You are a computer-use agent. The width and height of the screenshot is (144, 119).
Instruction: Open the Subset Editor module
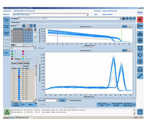click(x=7, y=26)
